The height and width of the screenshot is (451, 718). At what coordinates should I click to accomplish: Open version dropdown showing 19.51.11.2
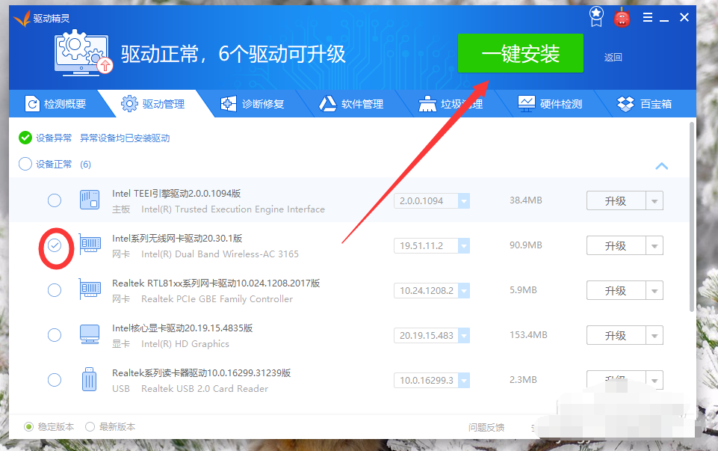click(464, 245)
